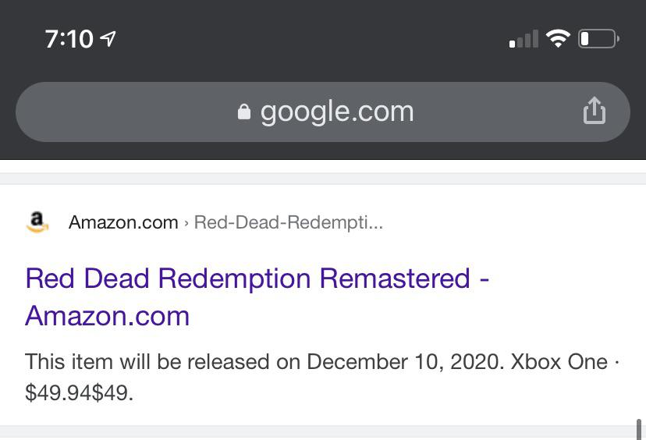Tap the Amazon favicon logo

(37, 222)
